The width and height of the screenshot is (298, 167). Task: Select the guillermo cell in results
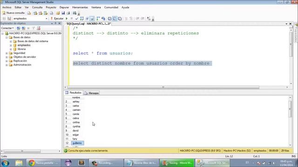(x=77, y=143)
